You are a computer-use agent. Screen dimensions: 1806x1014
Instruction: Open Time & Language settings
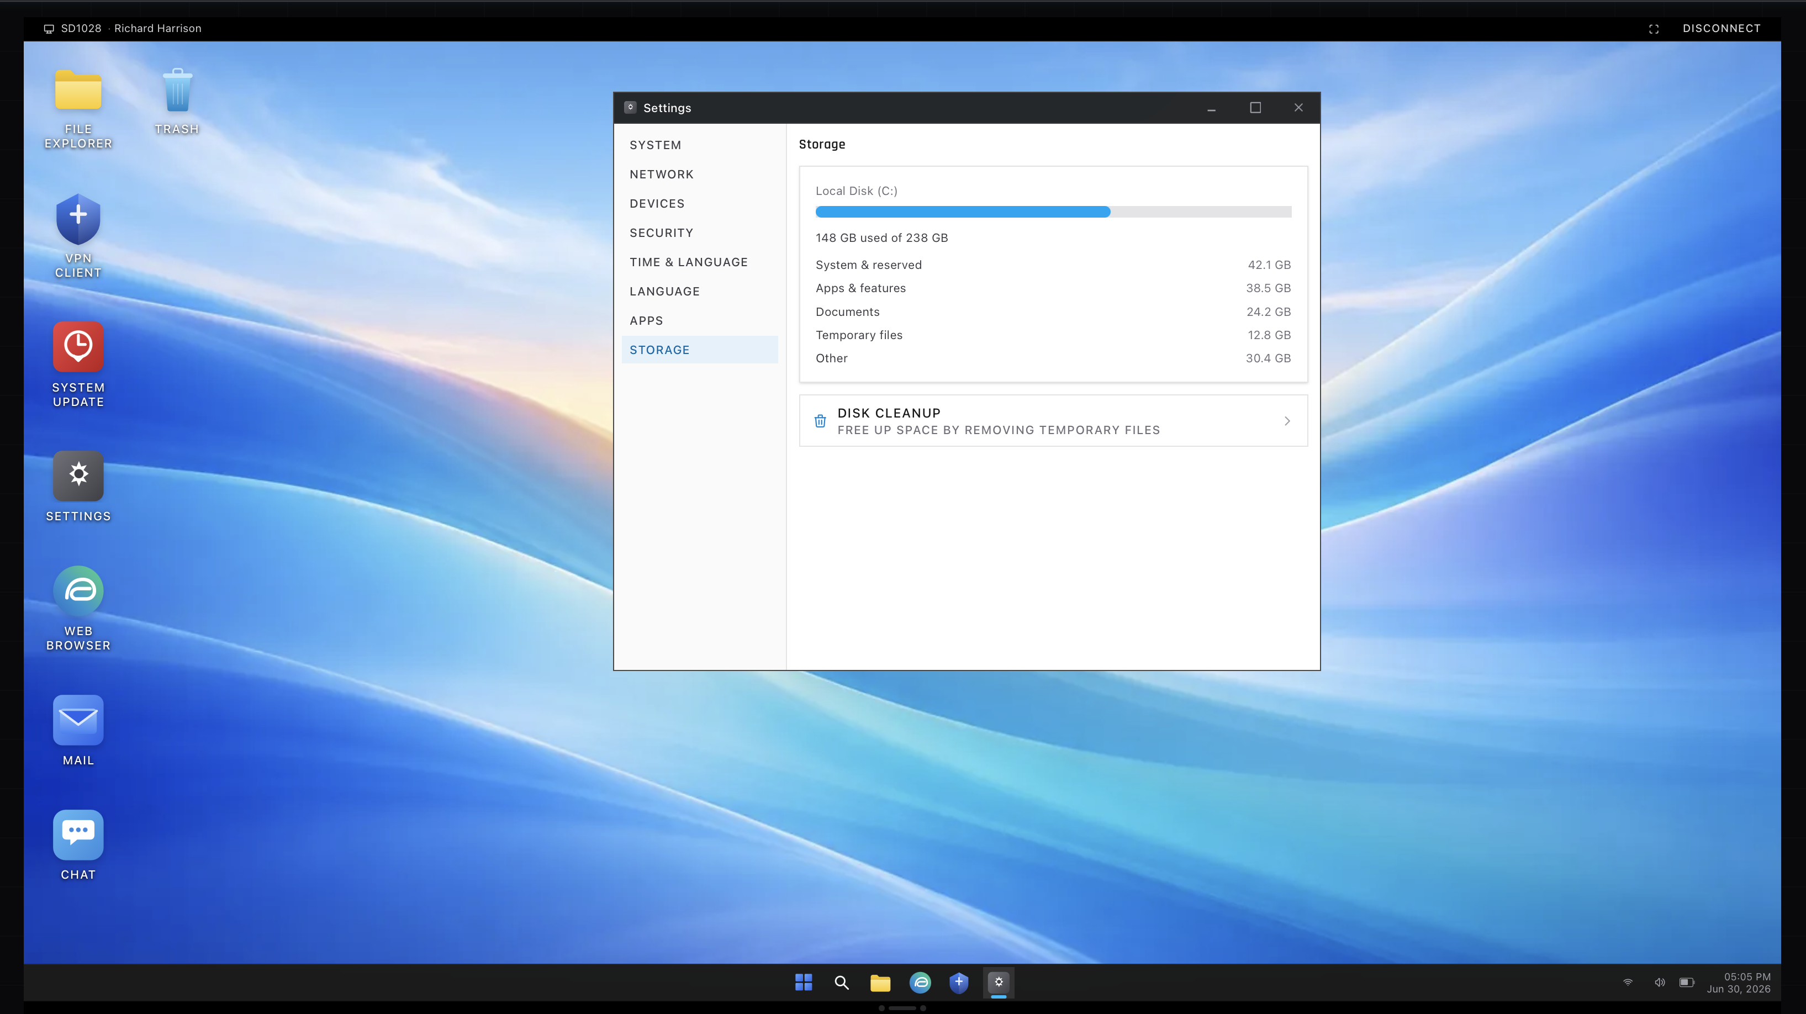pos(699,262)
